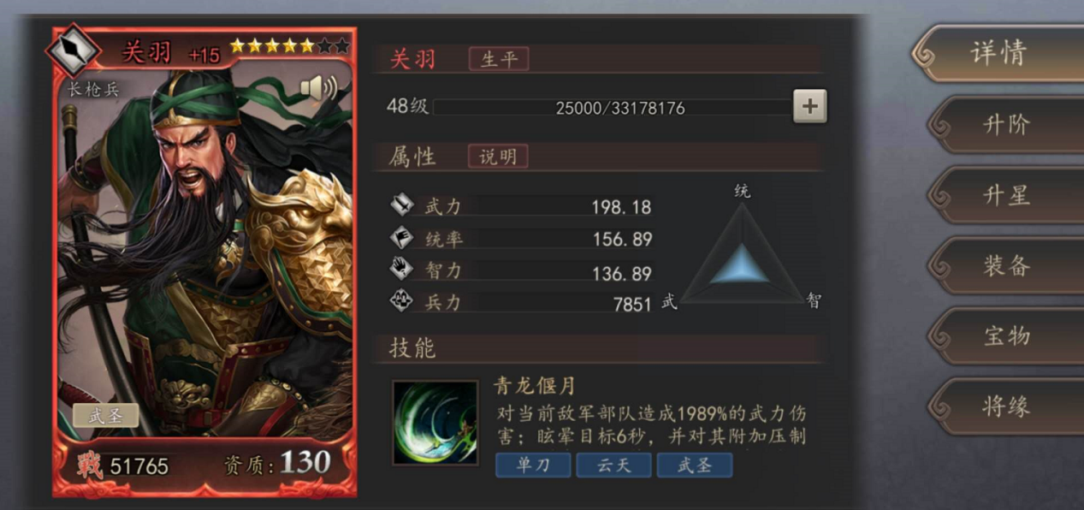
Task: Open the 青龙偃月 skill icon
Action: [435, 423]
